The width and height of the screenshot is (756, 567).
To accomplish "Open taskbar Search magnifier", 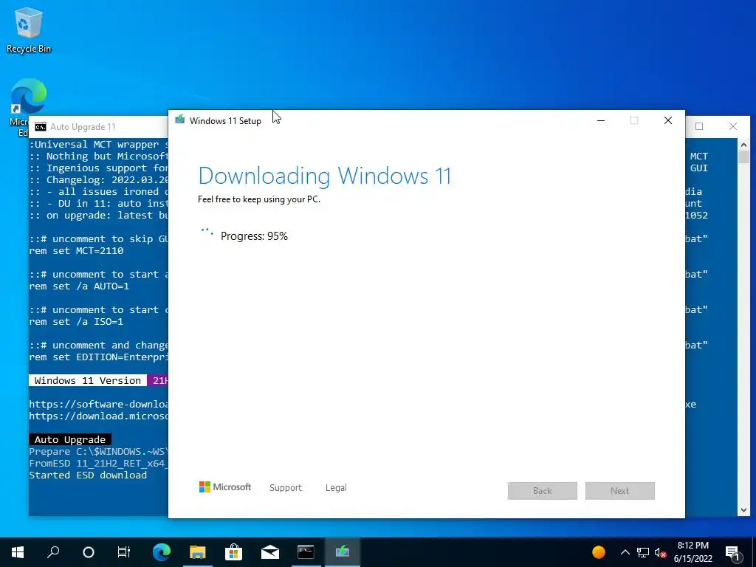I will pyautogui.click(x=53, y=552).
